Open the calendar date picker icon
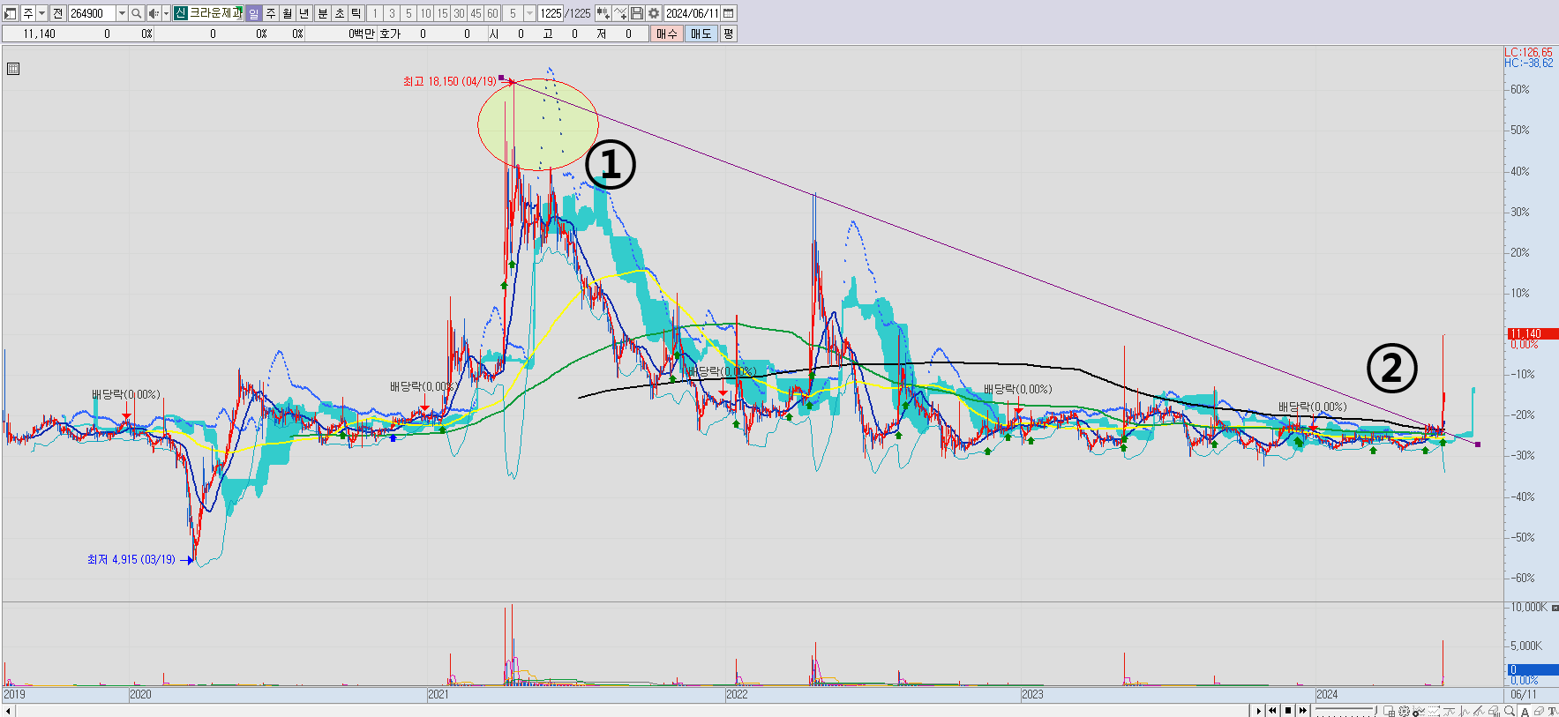The height and width of the screenshot is (717, 1559). click(x=729, y=13)
